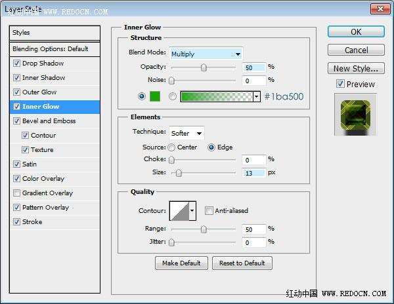
Task: Expand the Contour picker arrow
Action: click(x=192, y=211)
